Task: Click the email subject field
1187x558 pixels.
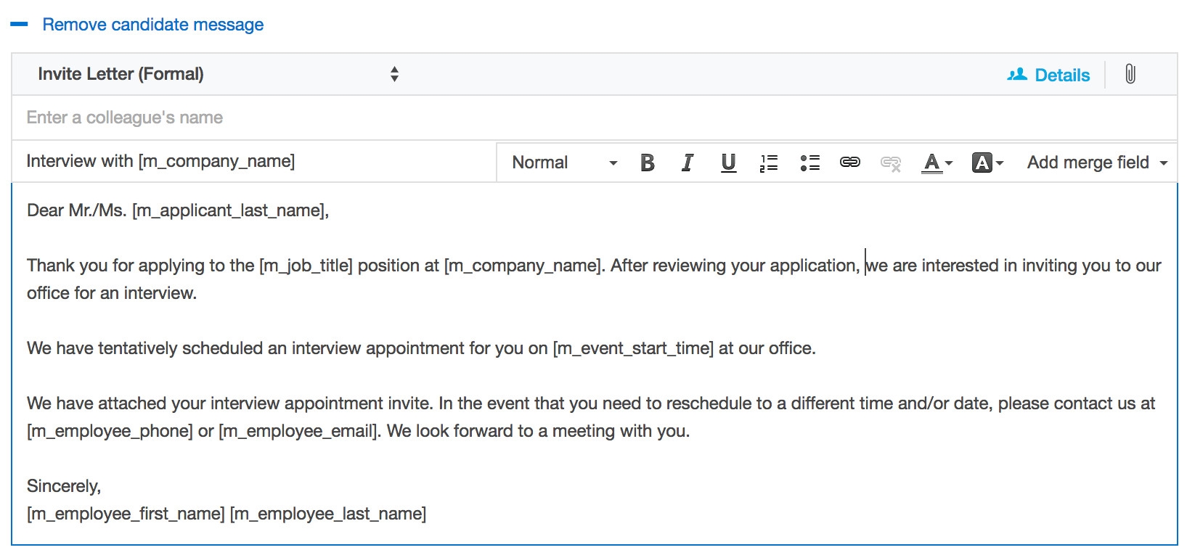Action: [x=254, y=161]
